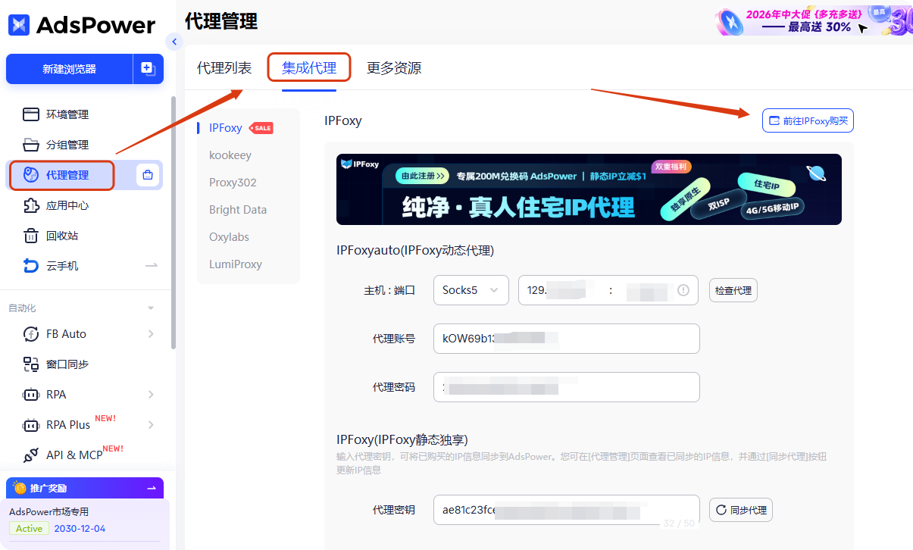The width and height of the screenshot is (913, 550).
Task: Click the 代理账号 input field
Action: [566, 339]
